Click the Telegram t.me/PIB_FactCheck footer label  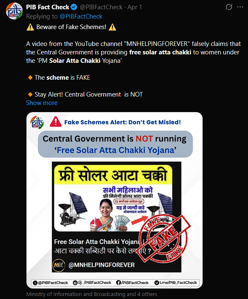point(176,283)
